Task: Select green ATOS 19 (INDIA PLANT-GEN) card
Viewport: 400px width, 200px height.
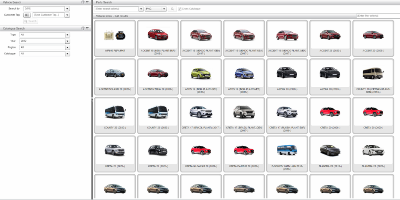Action: 201,77
